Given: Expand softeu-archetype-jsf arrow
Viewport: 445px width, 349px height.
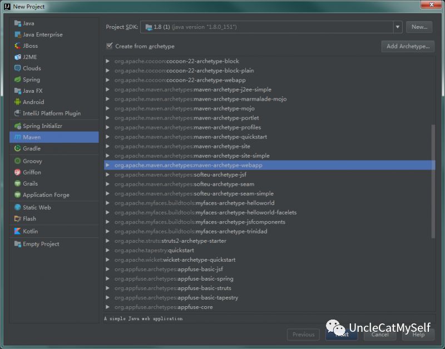Looking at the screenshot, I should (x=107, y=174).
